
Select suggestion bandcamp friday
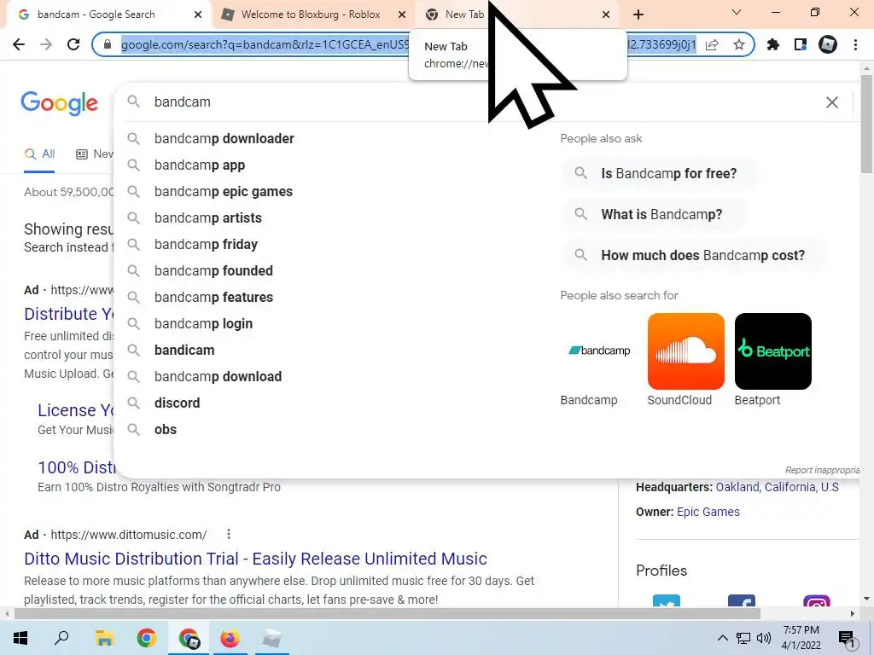(x=207, y=244)
